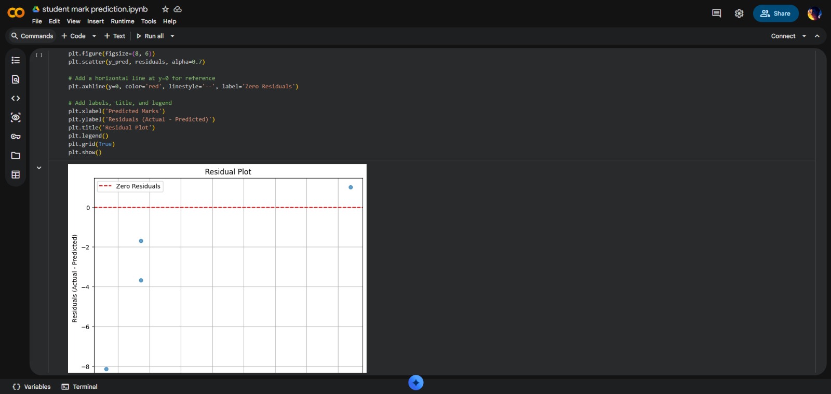The width and height of the screenshot is (831, 394).
Task: Open the Table of contents sidebar icon
Action: pos(16,60)
